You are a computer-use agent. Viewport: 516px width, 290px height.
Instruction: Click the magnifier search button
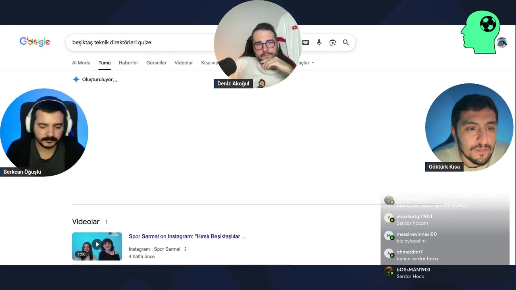pyautogui.click(x=346, y=42)
